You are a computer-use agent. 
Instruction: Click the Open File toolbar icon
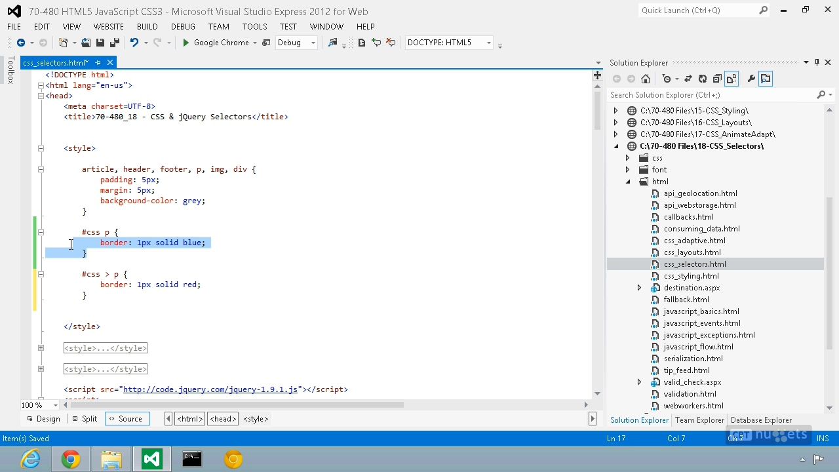pyautogui.click(x=86, y=43)
